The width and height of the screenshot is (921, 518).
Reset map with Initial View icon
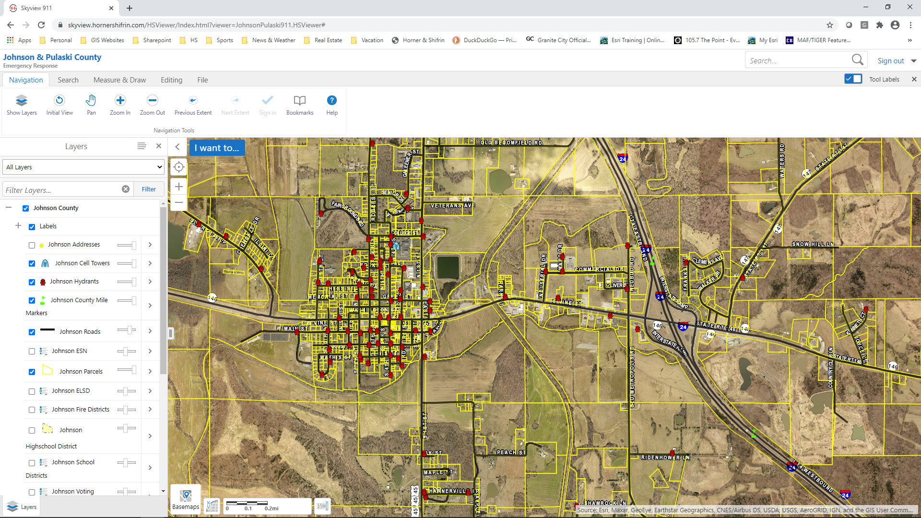point(59,101)
